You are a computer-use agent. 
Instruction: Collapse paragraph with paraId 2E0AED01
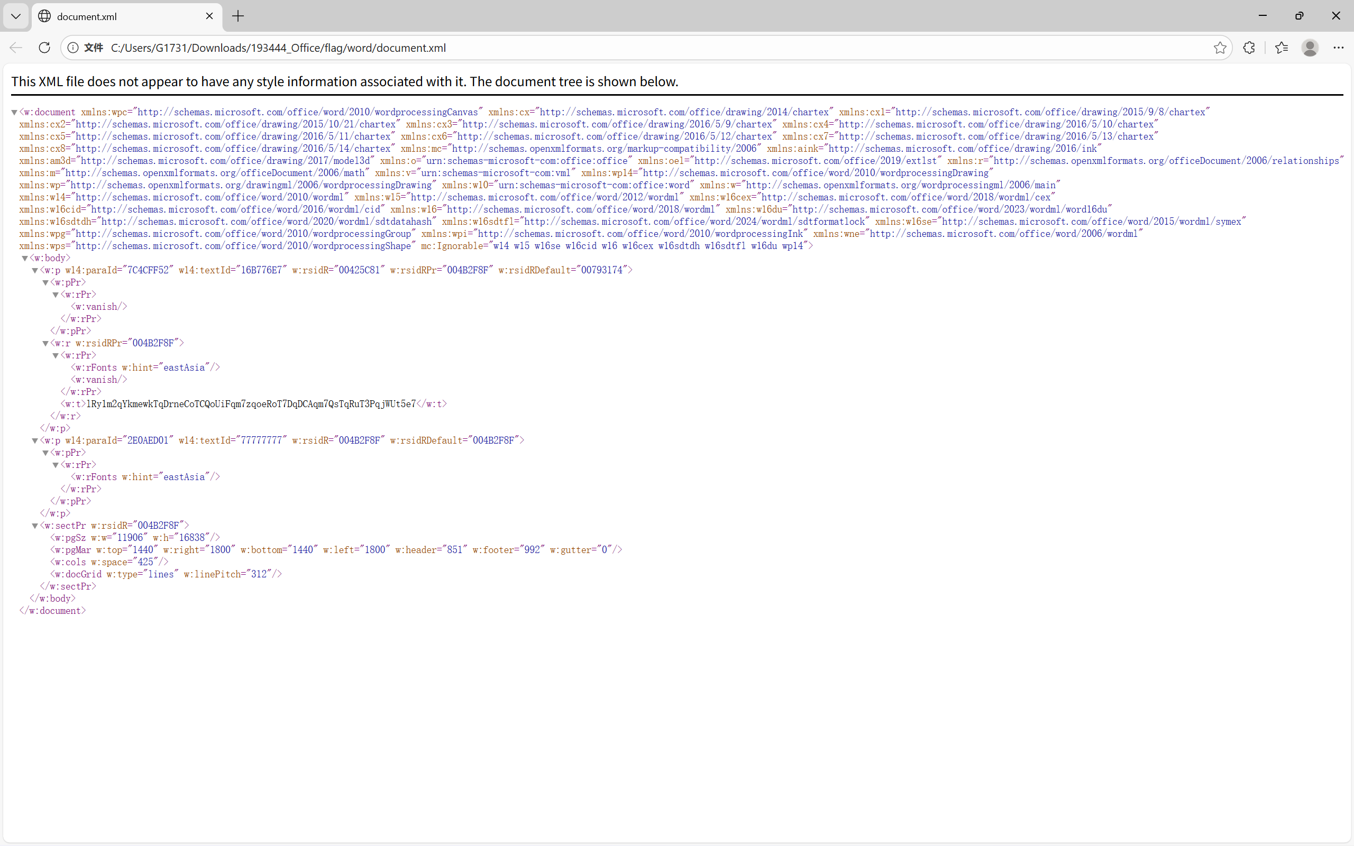(35, 441)
